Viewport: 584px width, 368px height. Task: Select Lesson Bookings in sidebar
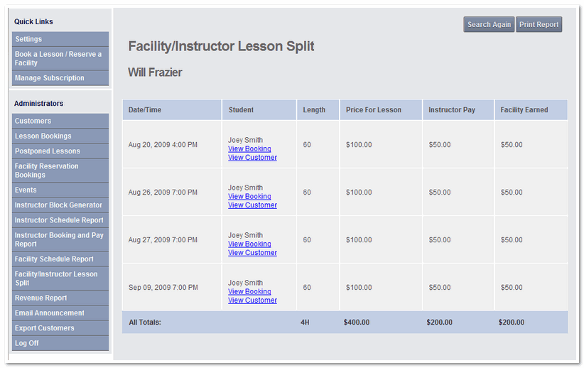coord(60,136)
